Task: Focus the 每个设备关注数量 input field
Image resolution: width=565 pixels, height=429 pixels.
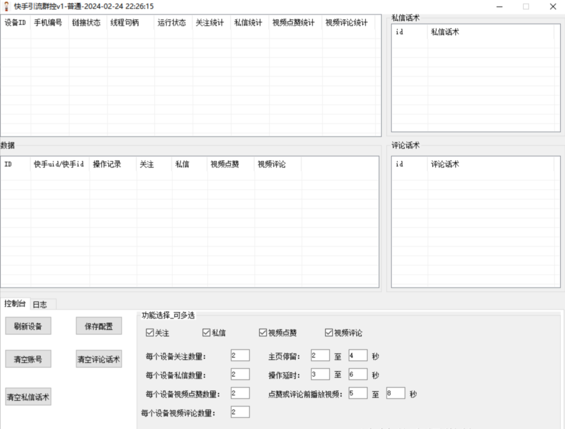Action: click(240, 355)
